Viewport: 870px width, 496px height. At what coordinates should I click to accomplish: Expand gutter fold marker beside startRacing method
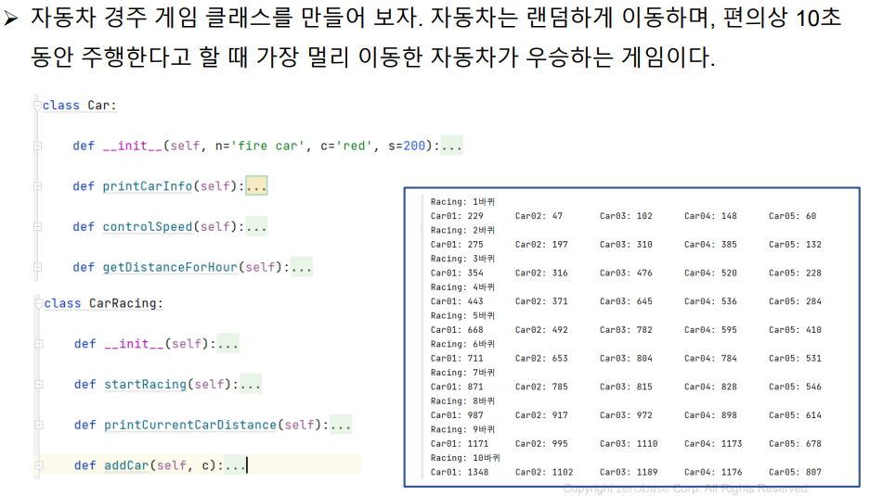click(39, 384)
